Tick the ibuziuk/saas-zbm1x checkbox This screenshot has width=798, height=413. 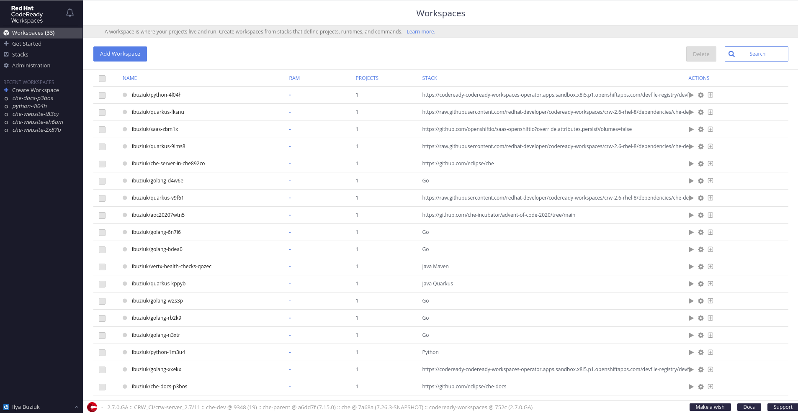coord(102,130)
